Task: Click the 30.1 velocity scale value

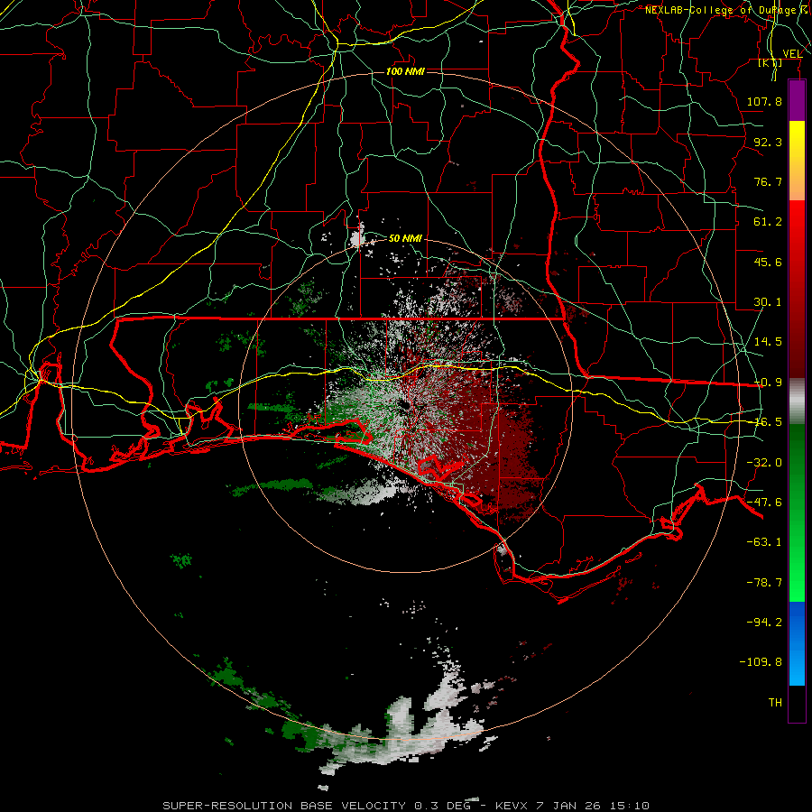Action: 768,302
